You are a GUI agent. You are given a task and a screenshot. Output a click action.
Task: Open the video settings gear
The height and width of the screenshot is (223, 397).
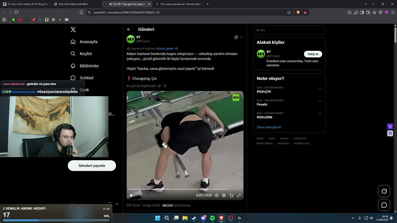pyautogui.click(x=224, y=195)
